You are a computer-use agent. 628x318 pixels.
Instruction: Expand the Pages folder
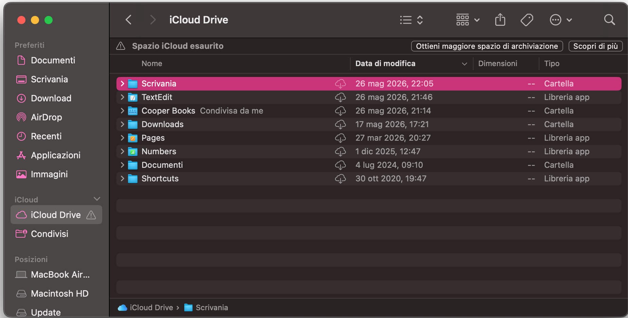click(x=123, y=138)
